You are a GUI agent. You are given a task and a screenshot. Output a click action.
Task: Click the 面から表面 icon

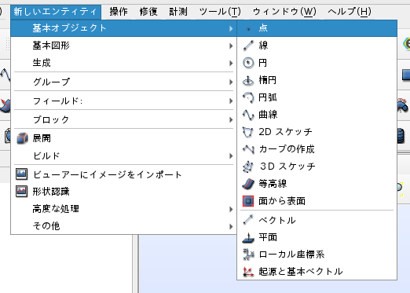coord(248,201)
